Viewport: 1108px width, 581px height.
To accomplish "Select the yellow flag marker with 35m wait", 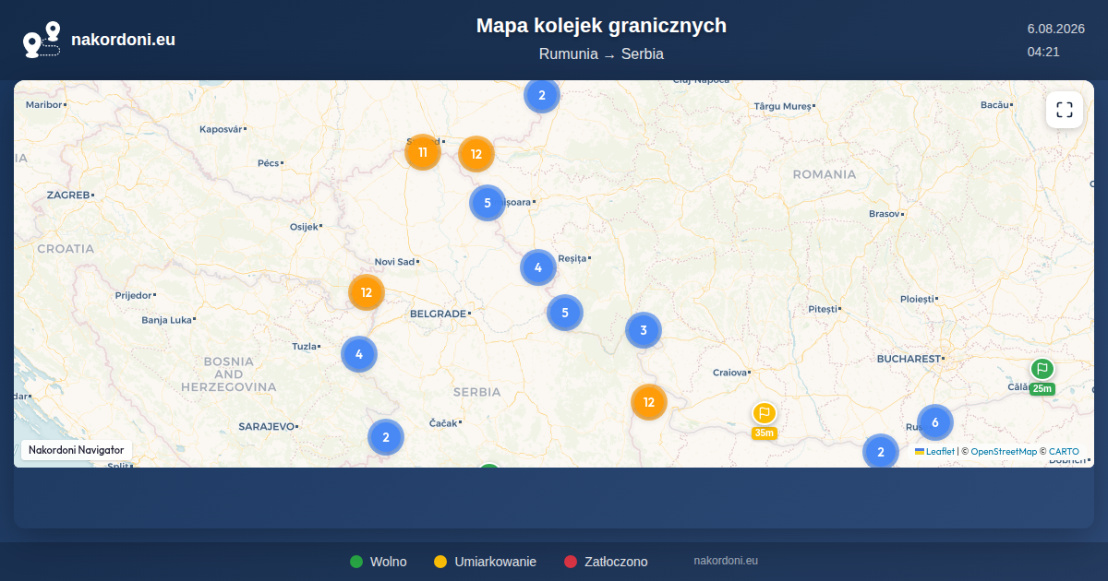I will coord(764,413).
